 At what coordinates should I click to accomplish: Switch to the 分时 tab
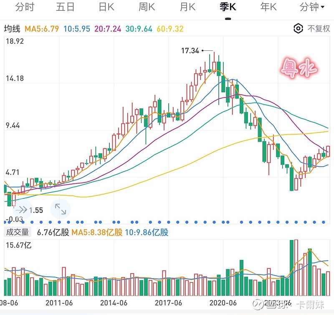[x=25, y=7]
